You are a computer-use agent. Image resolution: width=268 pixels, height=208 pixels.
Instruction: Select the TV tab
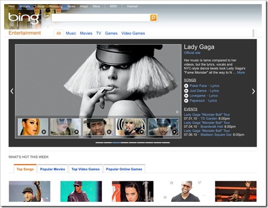click(x=99, y=33)
